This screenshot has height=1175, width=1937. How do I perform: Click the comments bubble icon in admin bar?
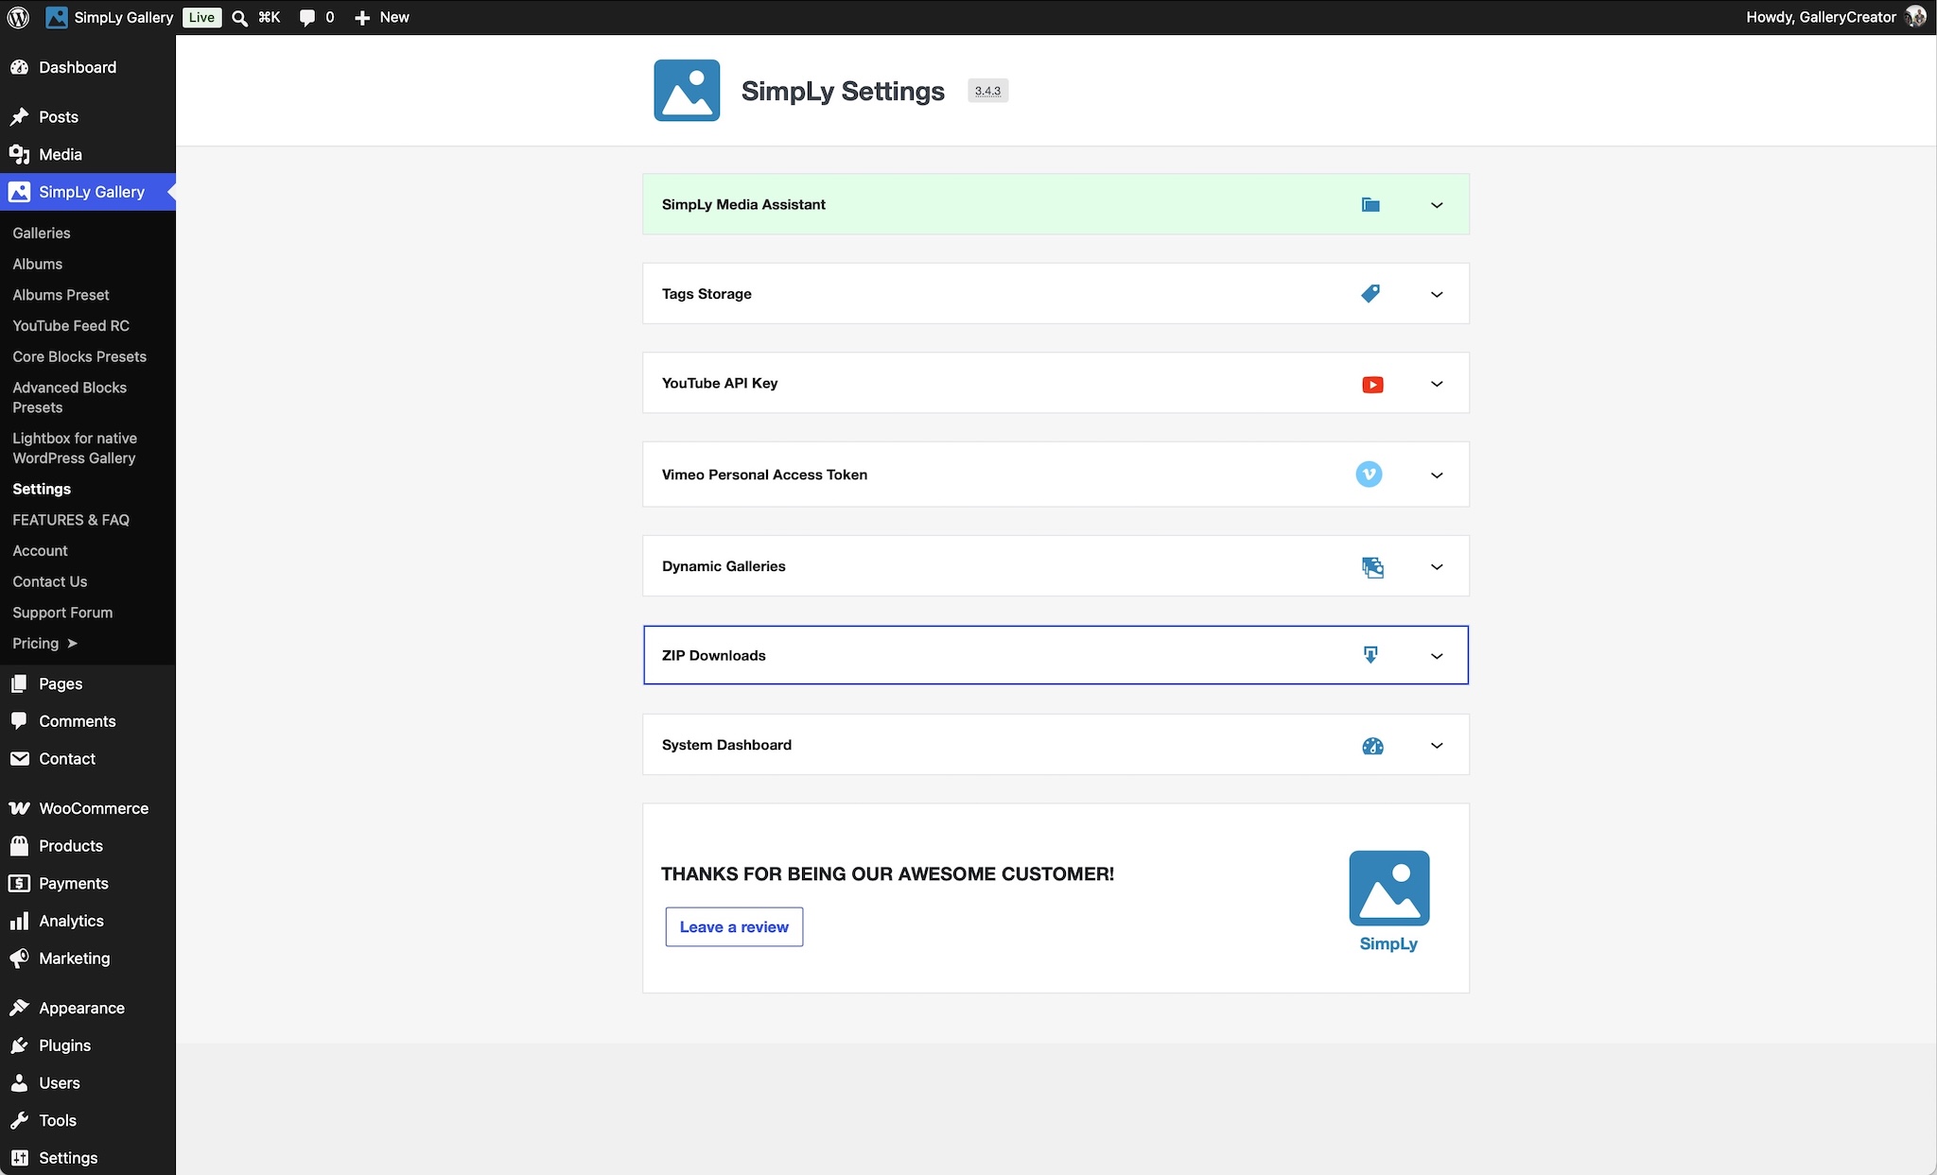click(x=306, y=18)
